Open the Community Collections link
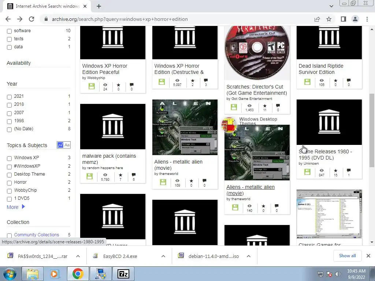 pyautogui.click(x=37, y=235)
